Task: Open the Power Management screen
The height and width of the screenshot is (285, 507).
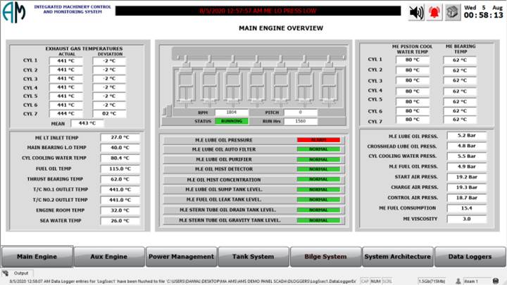Action: (180, 257)
